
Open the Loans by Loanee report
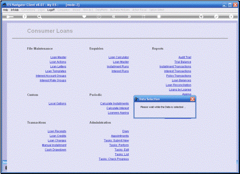[x=180, y=90]
